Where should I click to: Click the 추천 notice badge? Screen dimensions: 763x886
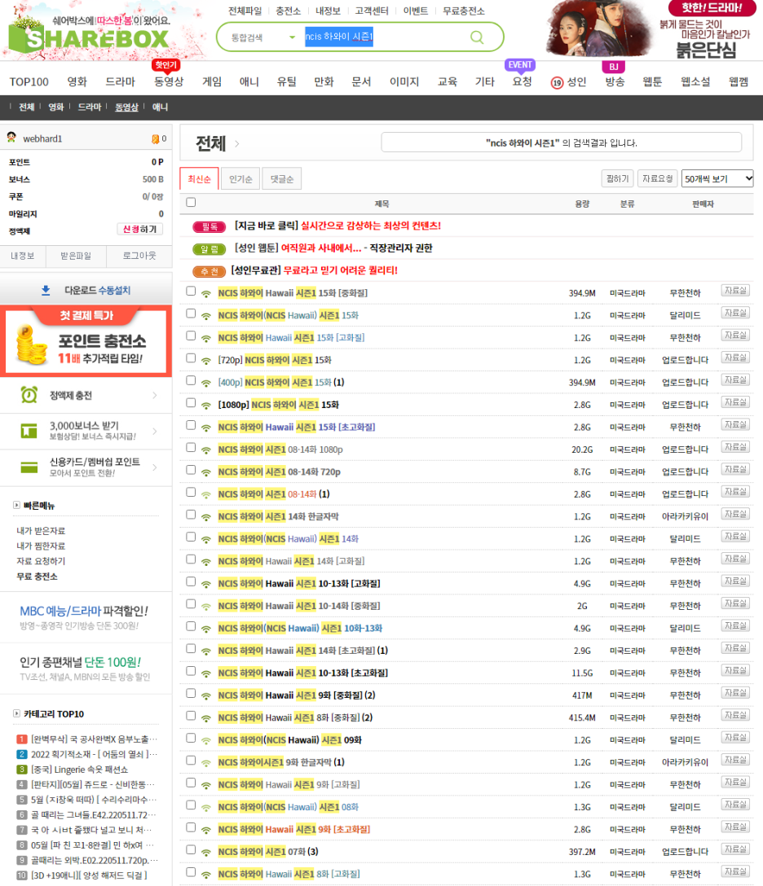[x=209, y=272]
